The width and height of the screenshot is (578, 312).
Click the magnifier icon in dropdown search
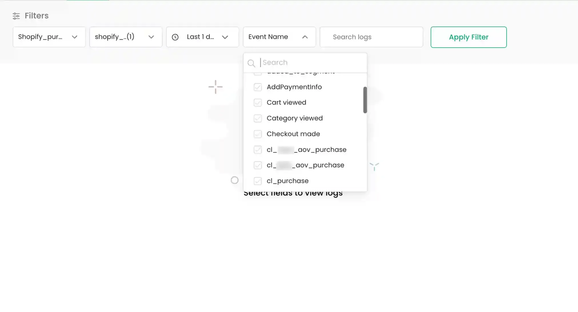click(251, 63)
